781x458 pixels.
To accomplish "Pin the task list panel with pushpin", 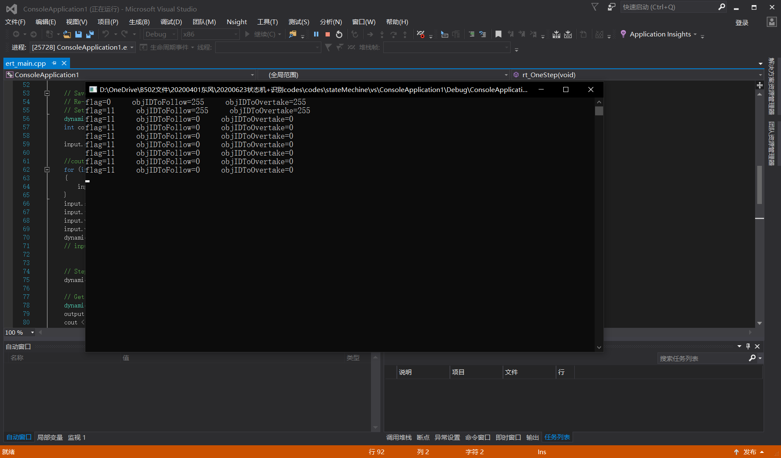I will tap(748, 346).
